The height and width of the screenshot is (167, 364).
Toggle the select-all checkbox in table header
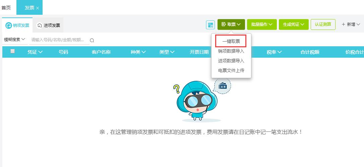click(x=12, y=51)
